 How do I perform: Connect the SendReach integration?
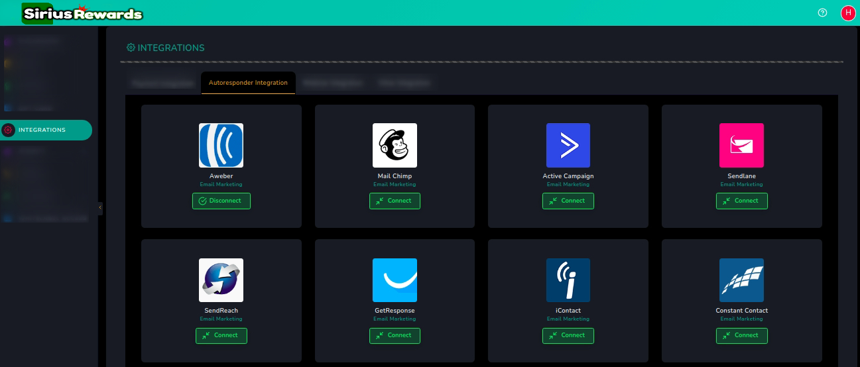221,335
